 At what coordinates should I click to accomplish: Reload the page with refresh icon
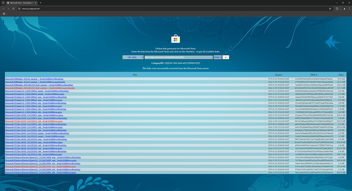(13, 8)
